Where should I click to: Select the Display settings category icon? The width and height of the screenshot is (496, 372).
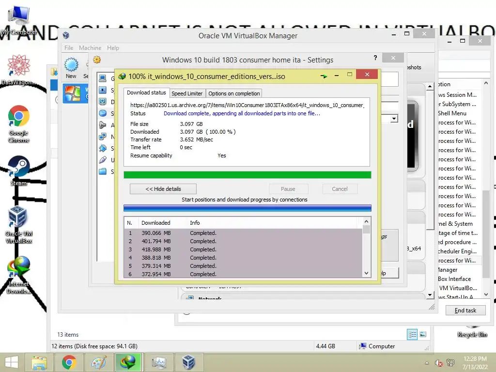click(x=103, y=102)
